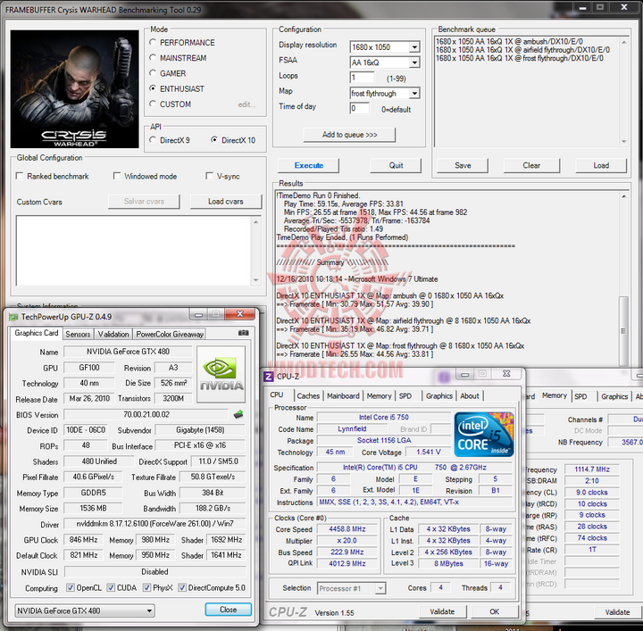
Task: Open Memory tab in front CPU-Z window
Action: pyautogui.click(x=379, y=395)
